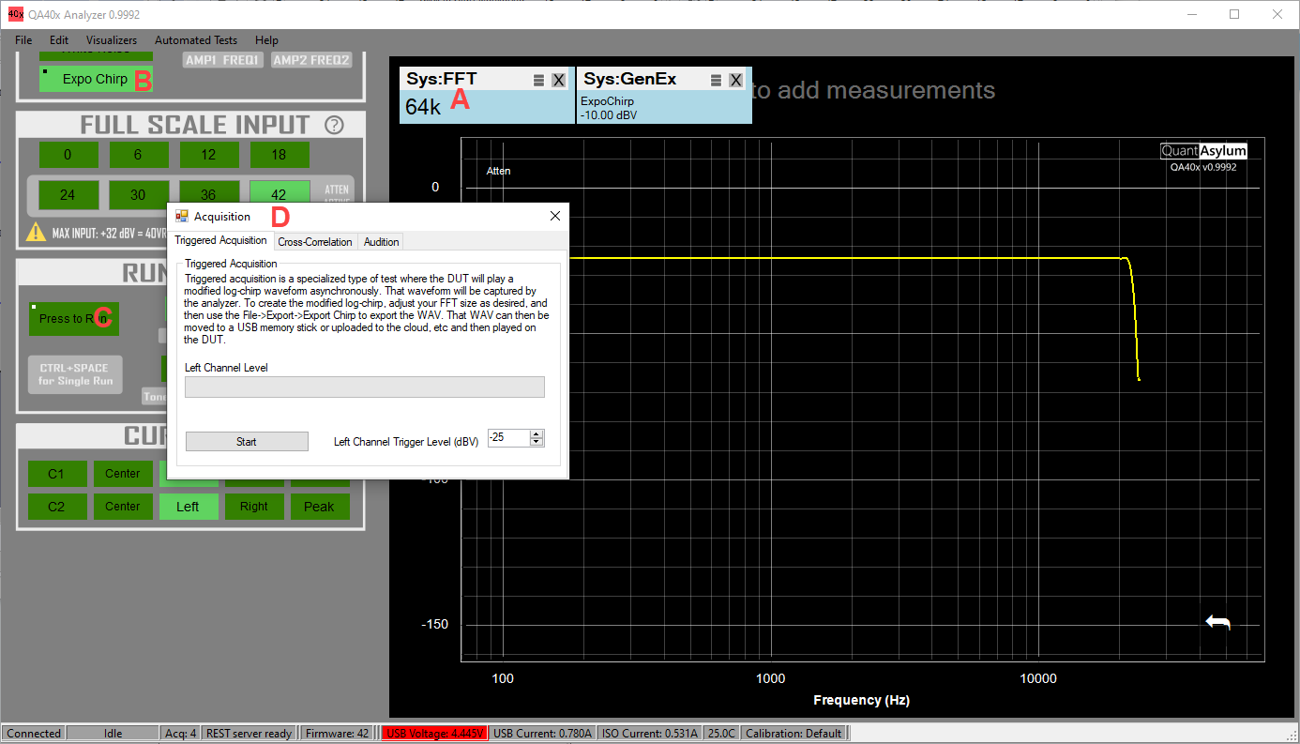Click Center in the C2 cursor row
1300x744 pixels.
click(x=123, y=507)
